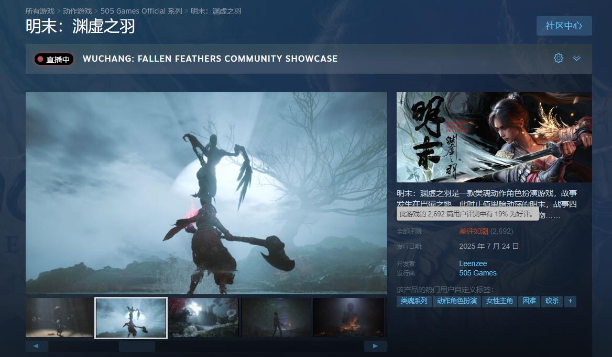This screenshot has width=612, height=357.
Task: Select the Souls-like tag
Action: pos(413,301)
